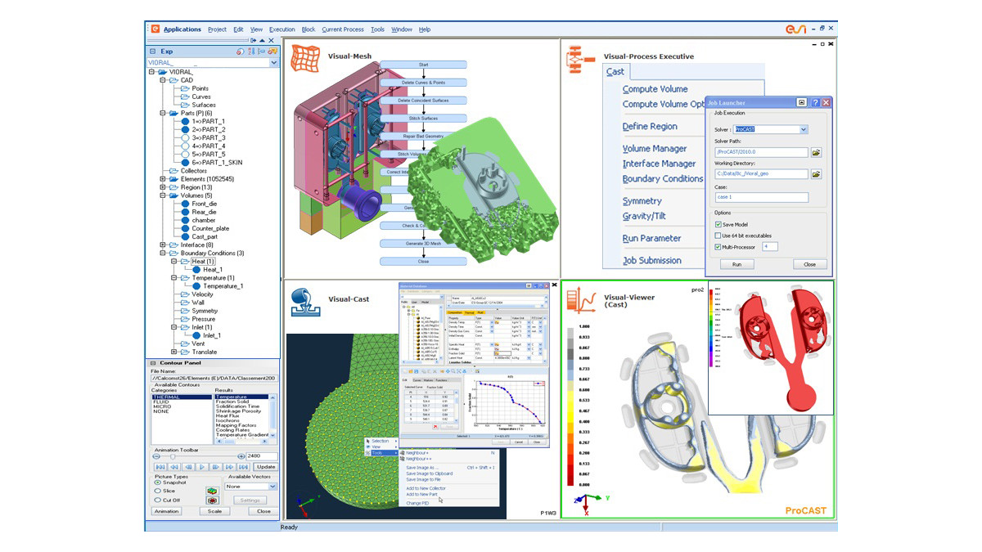The width and height of the screenshot is (982, 552).
Task: Collapse the Parts (P) (6) node
Action: 164,113
